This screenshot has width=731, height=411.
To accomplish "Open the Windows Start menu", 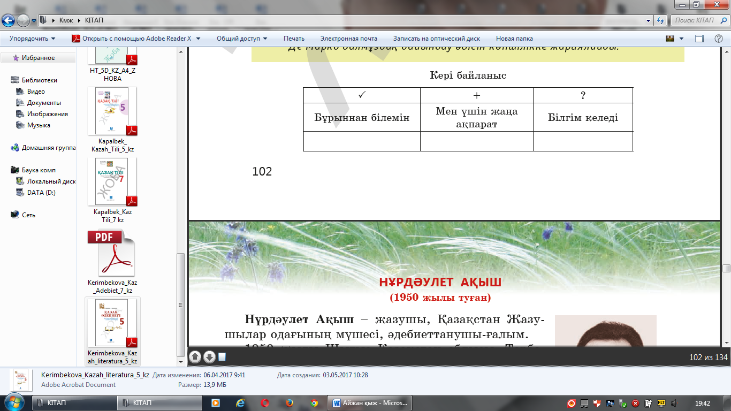I will click(x=13, y=402).
